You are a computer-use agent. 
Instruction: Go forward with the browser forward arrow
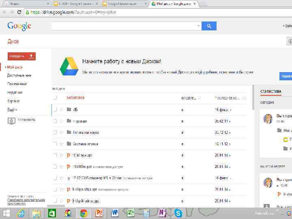(x=11, y=12)
